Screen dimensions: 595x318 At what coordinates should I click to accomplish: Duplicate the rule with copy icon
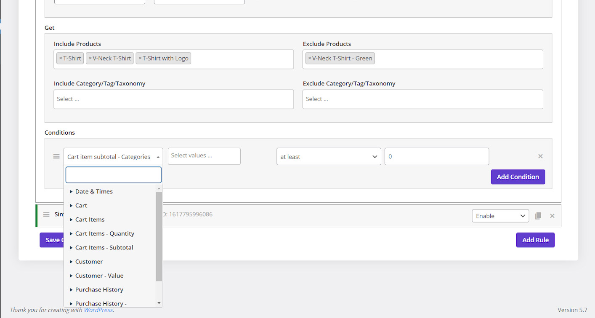click(x=538, y=216)
